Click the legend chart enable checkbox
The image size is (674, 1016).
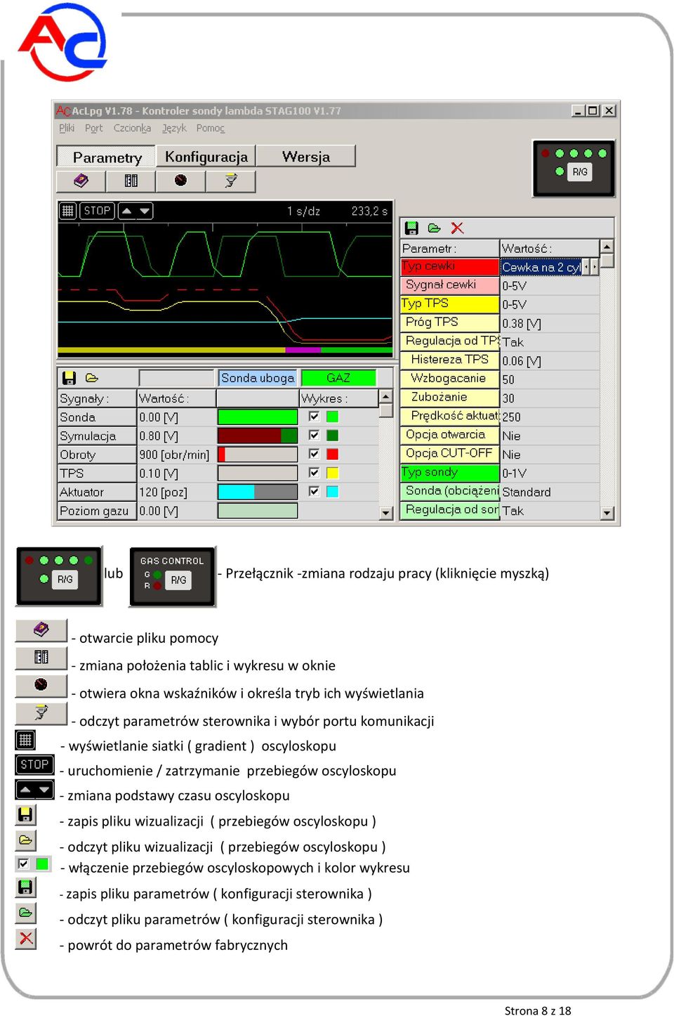(24, 864)
